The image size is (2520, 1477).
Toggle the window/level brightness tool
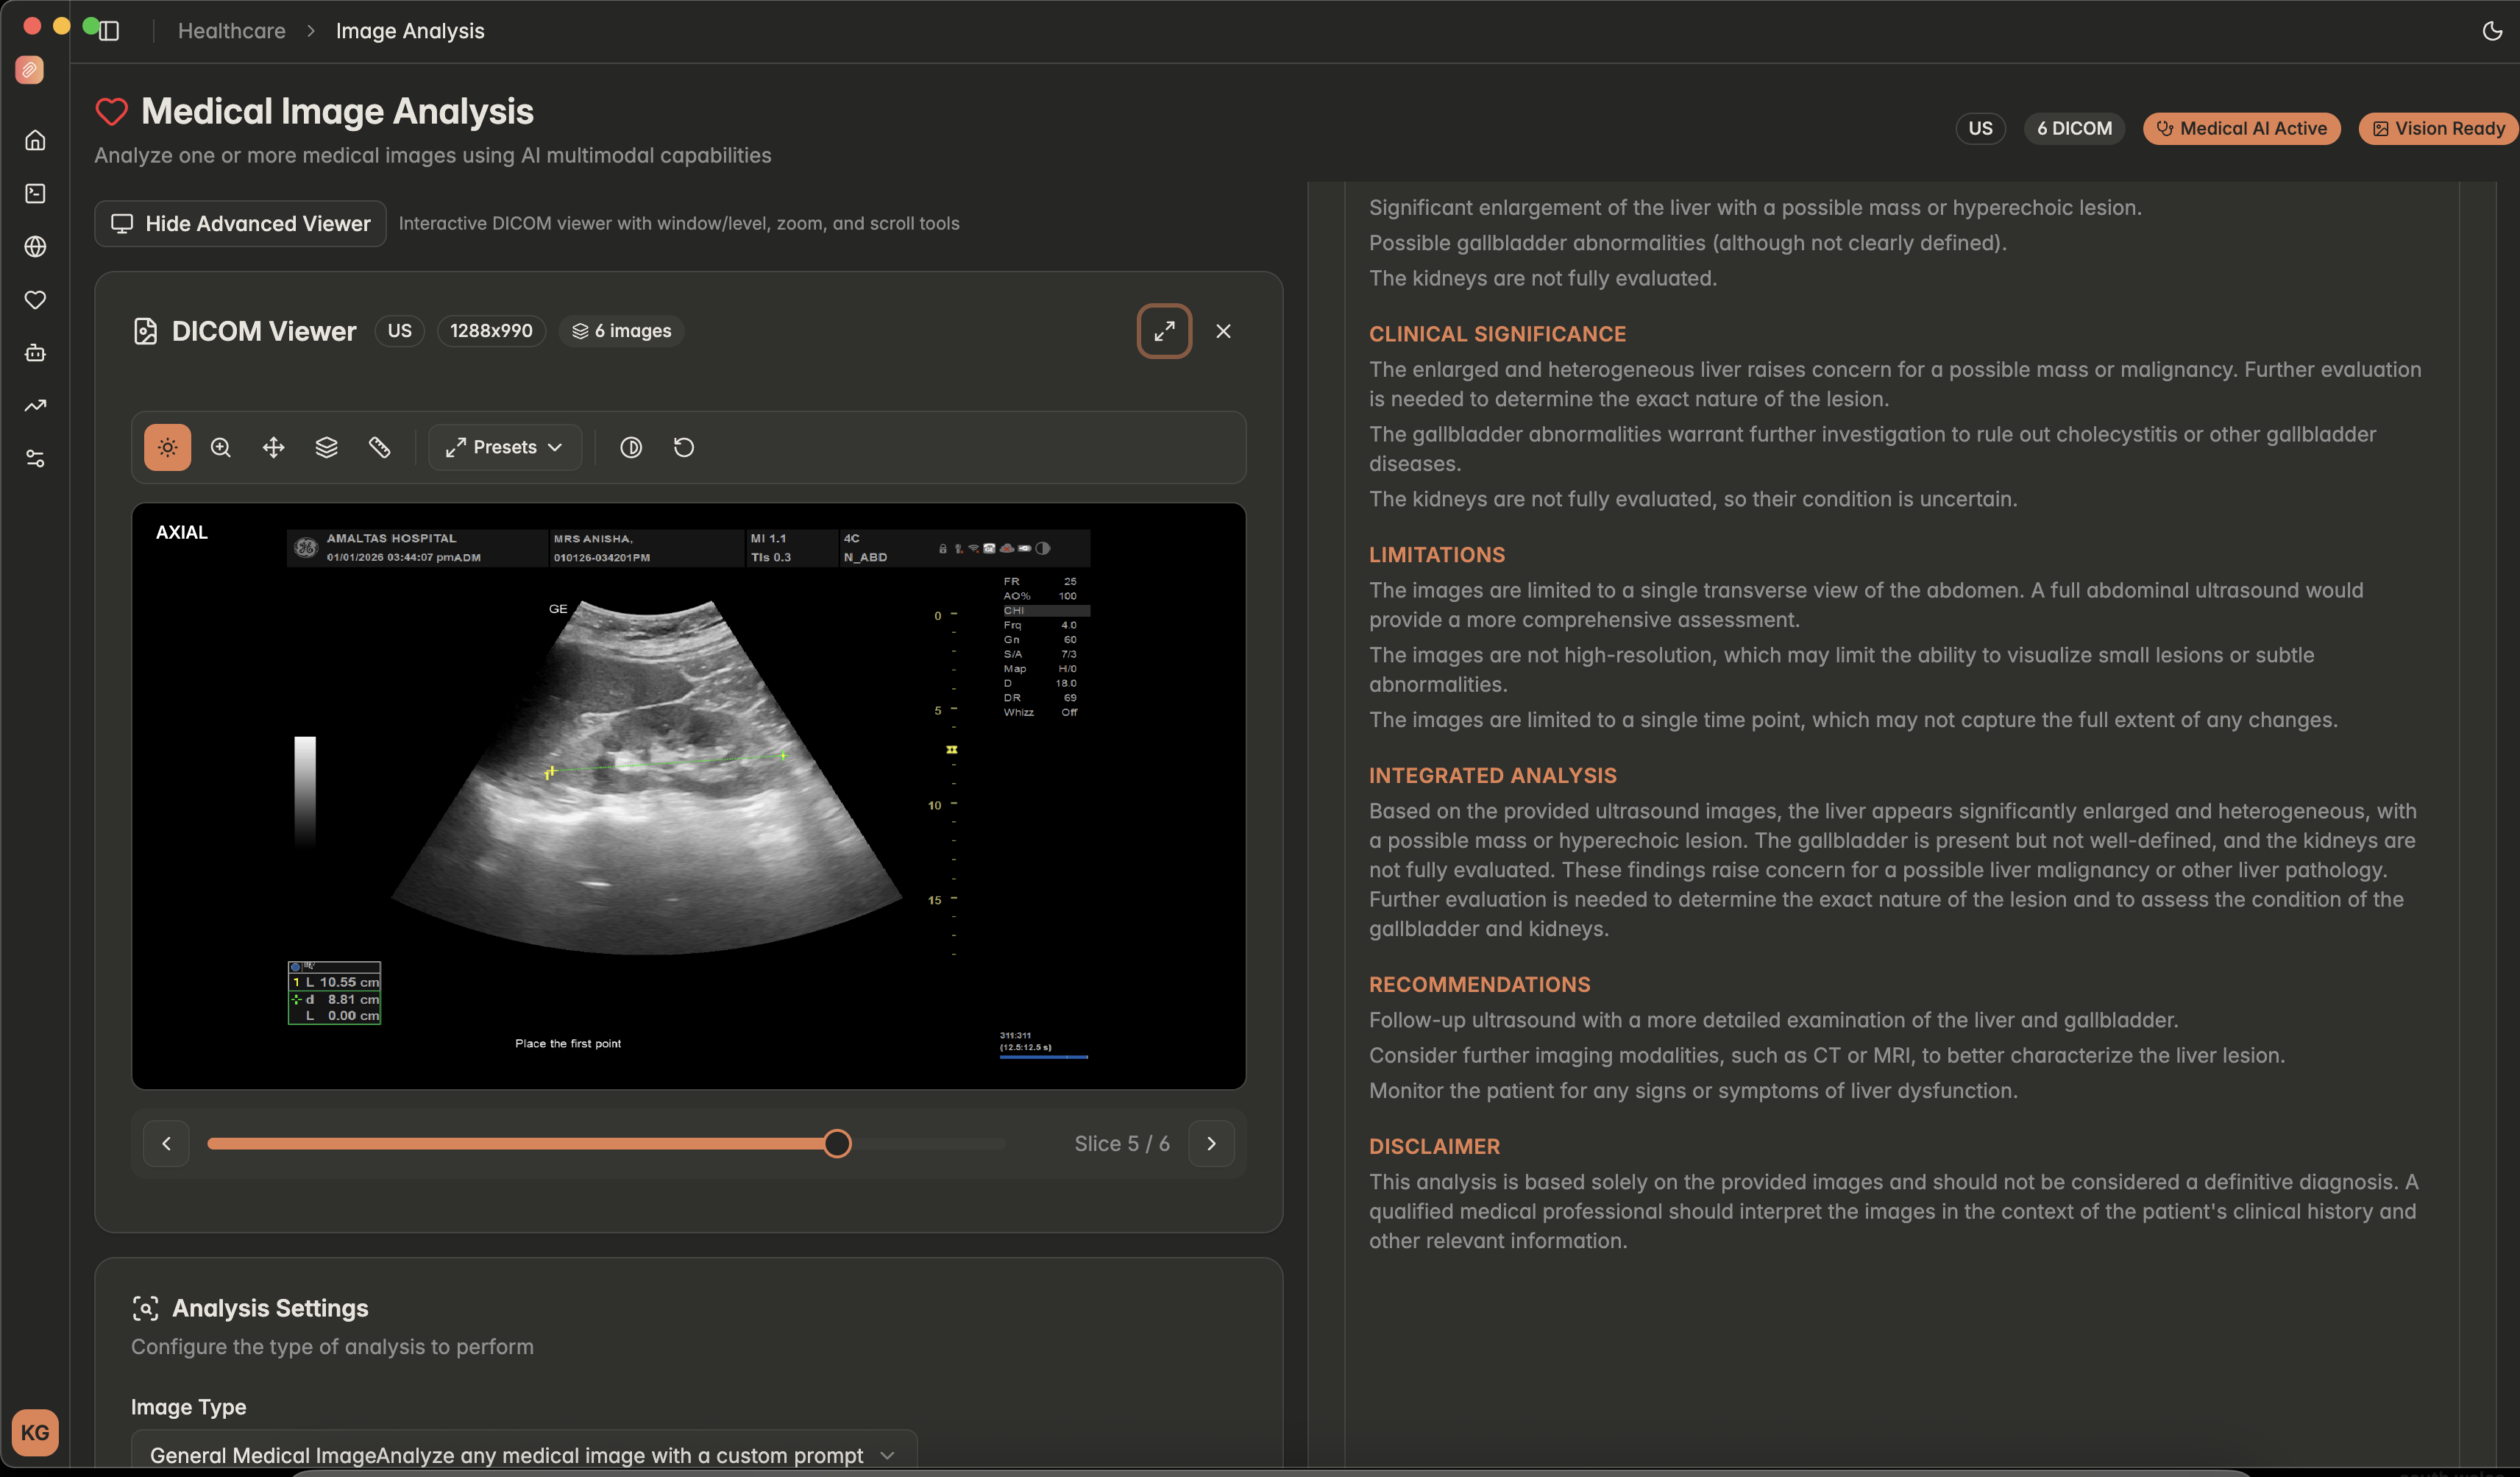167,447
